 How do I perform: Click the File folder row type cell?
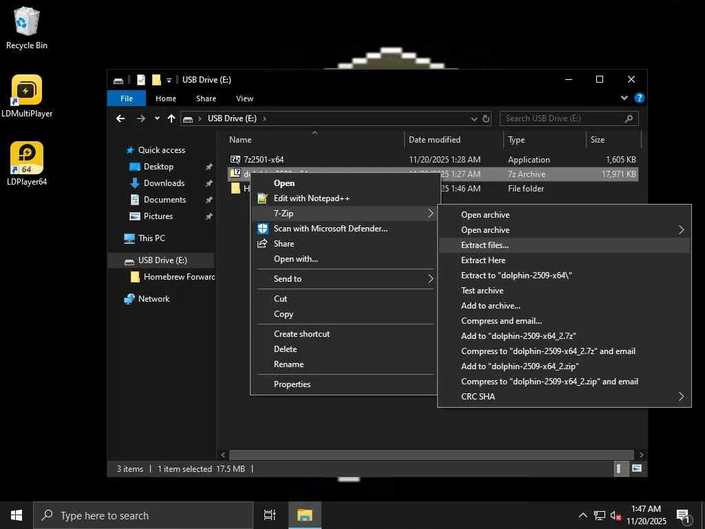[x=525, y=189]
